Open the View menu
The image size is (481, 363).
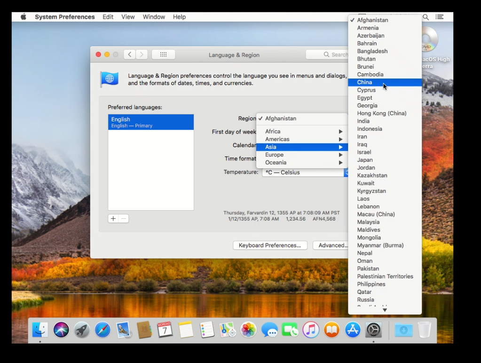pyautogui.click(x=128, y=17)
